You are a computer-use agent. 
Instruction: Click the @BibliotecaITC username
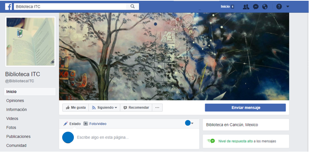[x=20, y=81]
